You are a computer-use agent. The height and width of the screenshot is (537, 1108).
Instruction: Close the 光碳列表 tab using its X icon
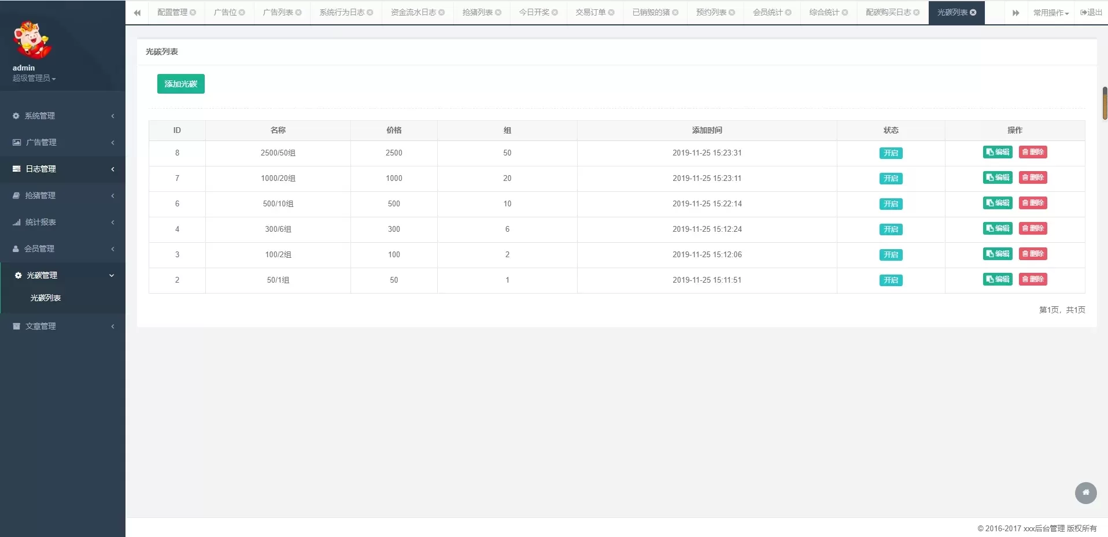tap(973, 12)
